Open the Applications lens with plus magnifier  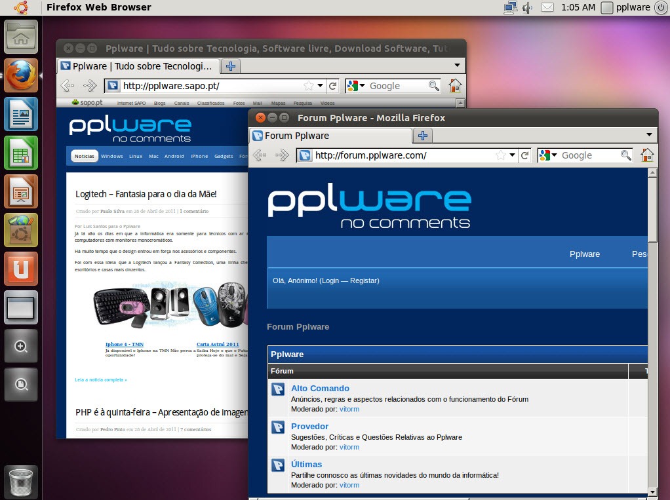pyautogui.click(x=21, y=346)
